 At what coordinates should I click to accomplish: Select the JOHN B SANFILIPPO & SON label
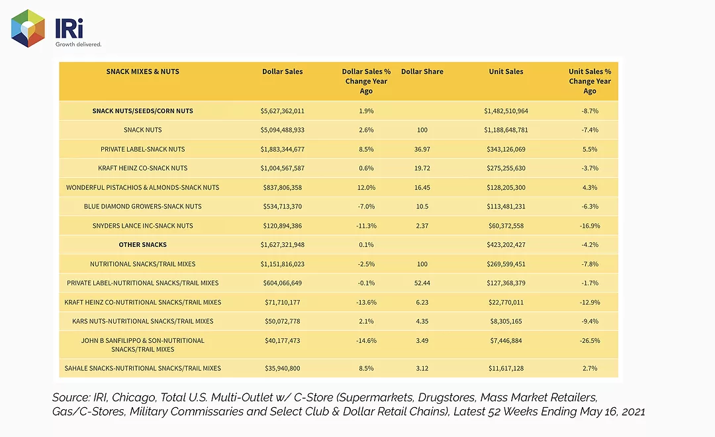tap(143, 345)
